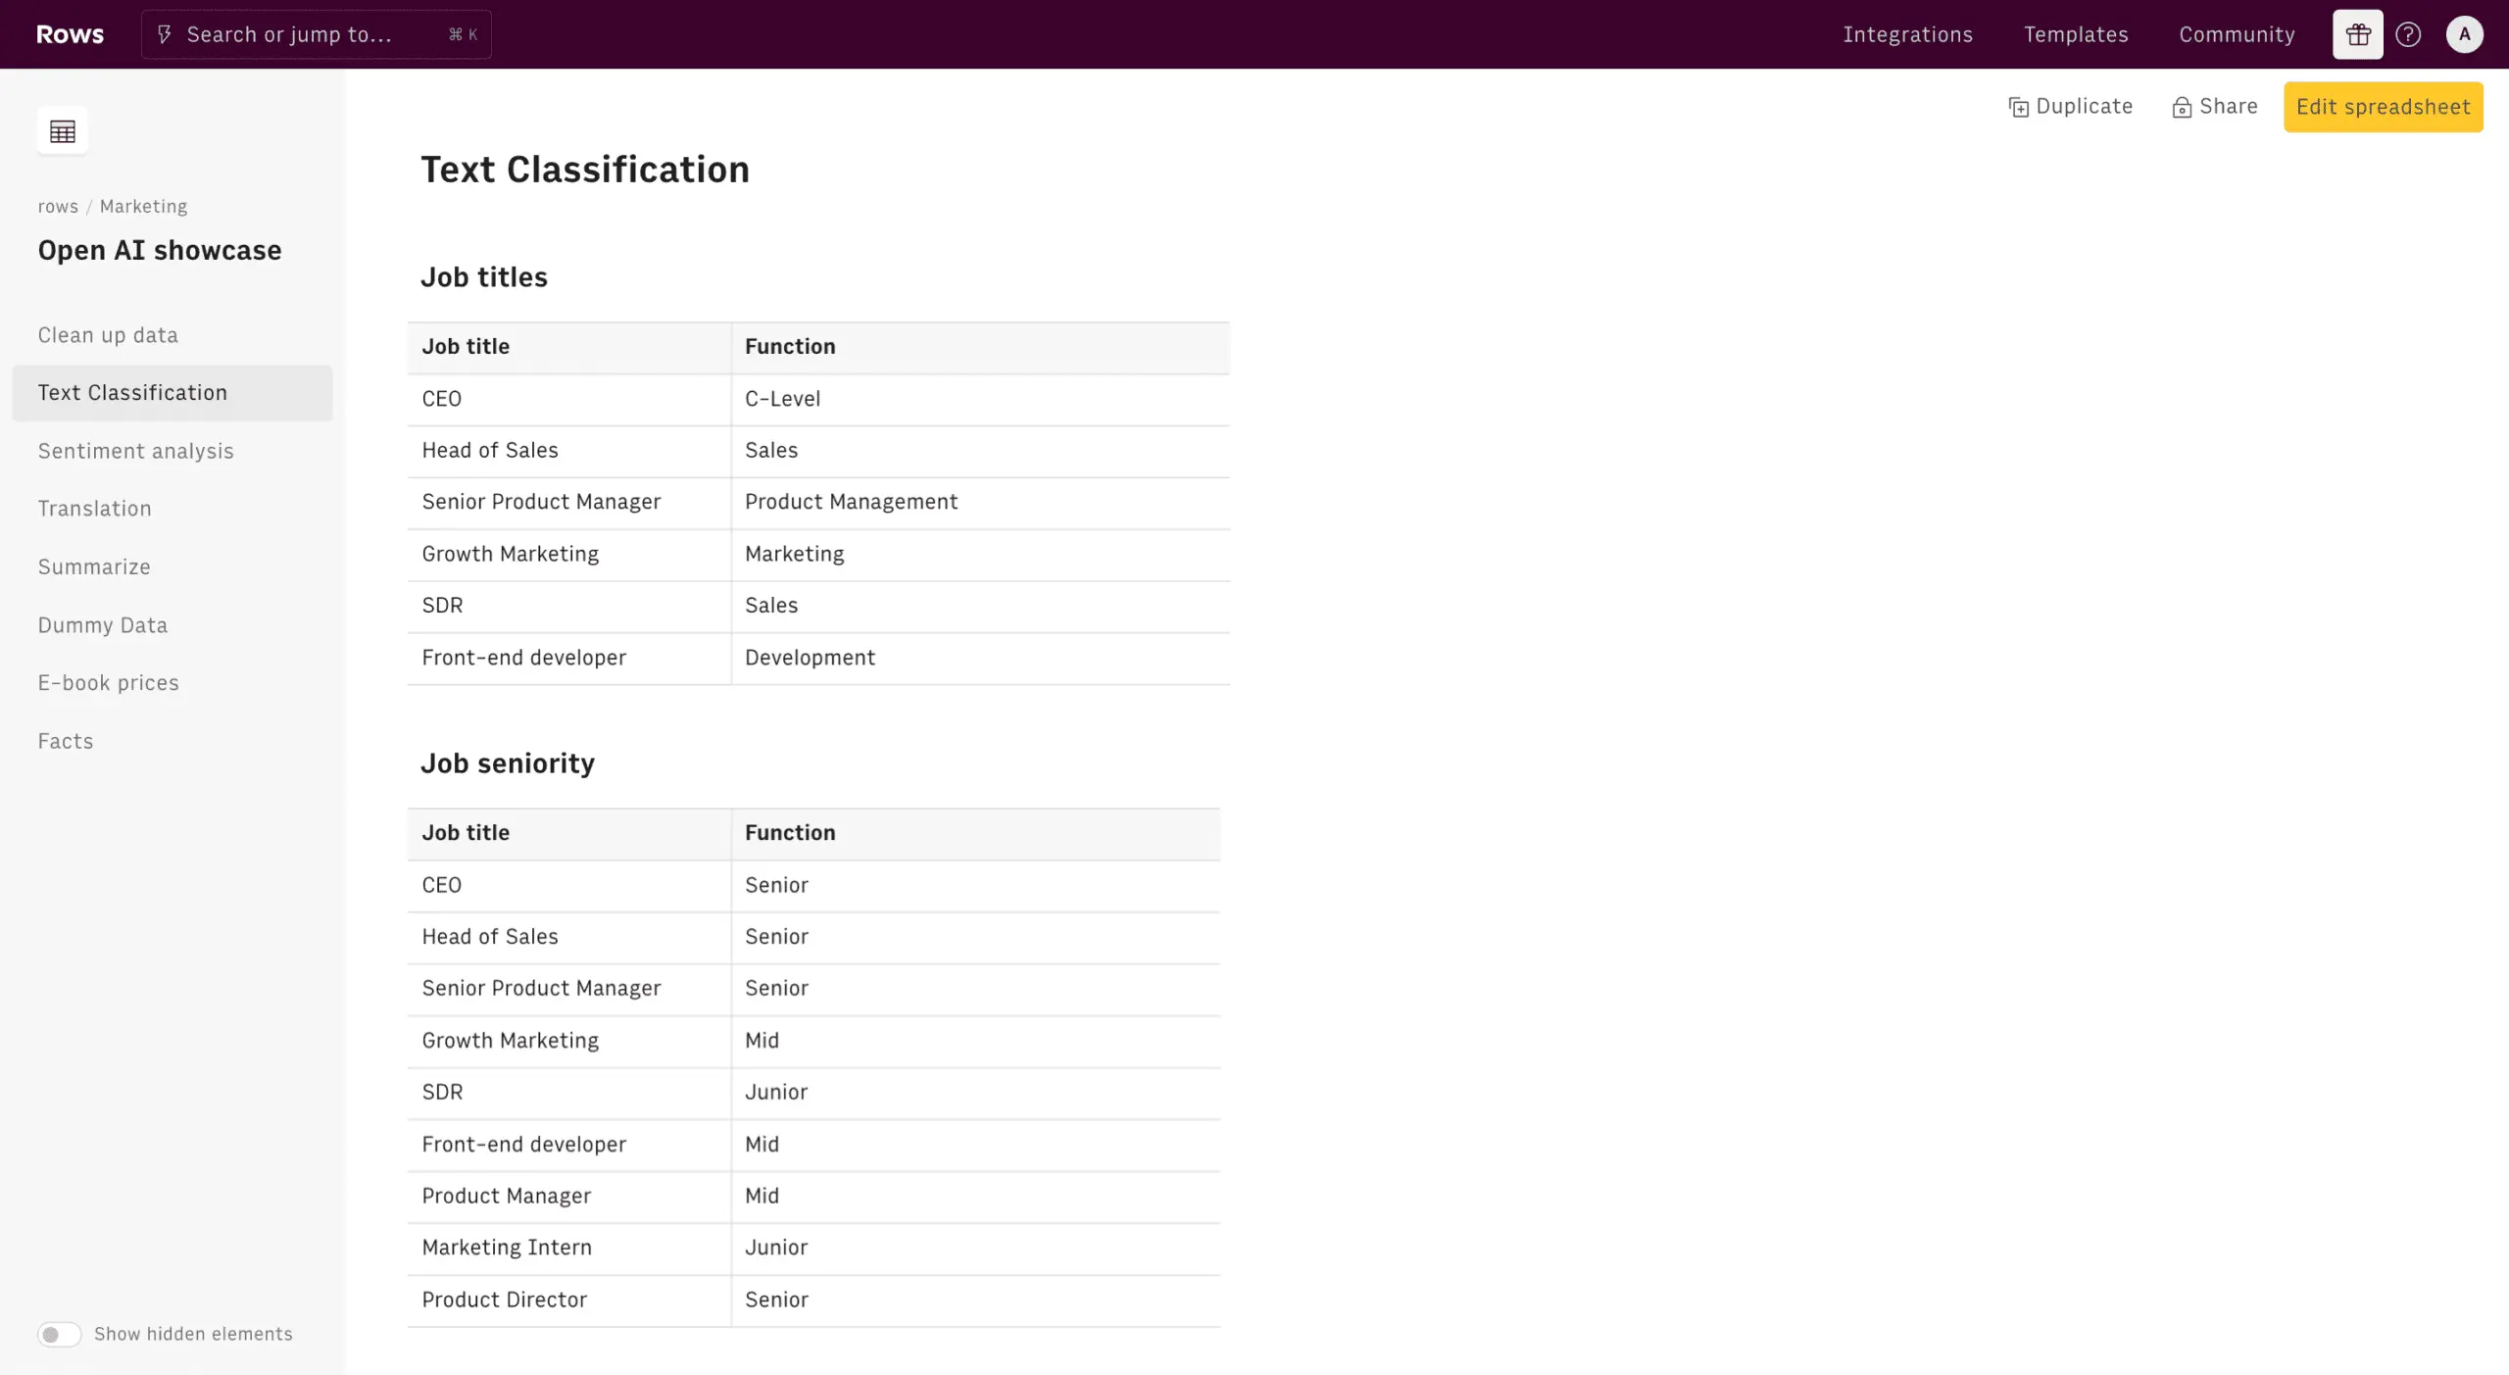Open Templates in top navigation
Screen dimensions: 2509x1375
pos(2076,34)
